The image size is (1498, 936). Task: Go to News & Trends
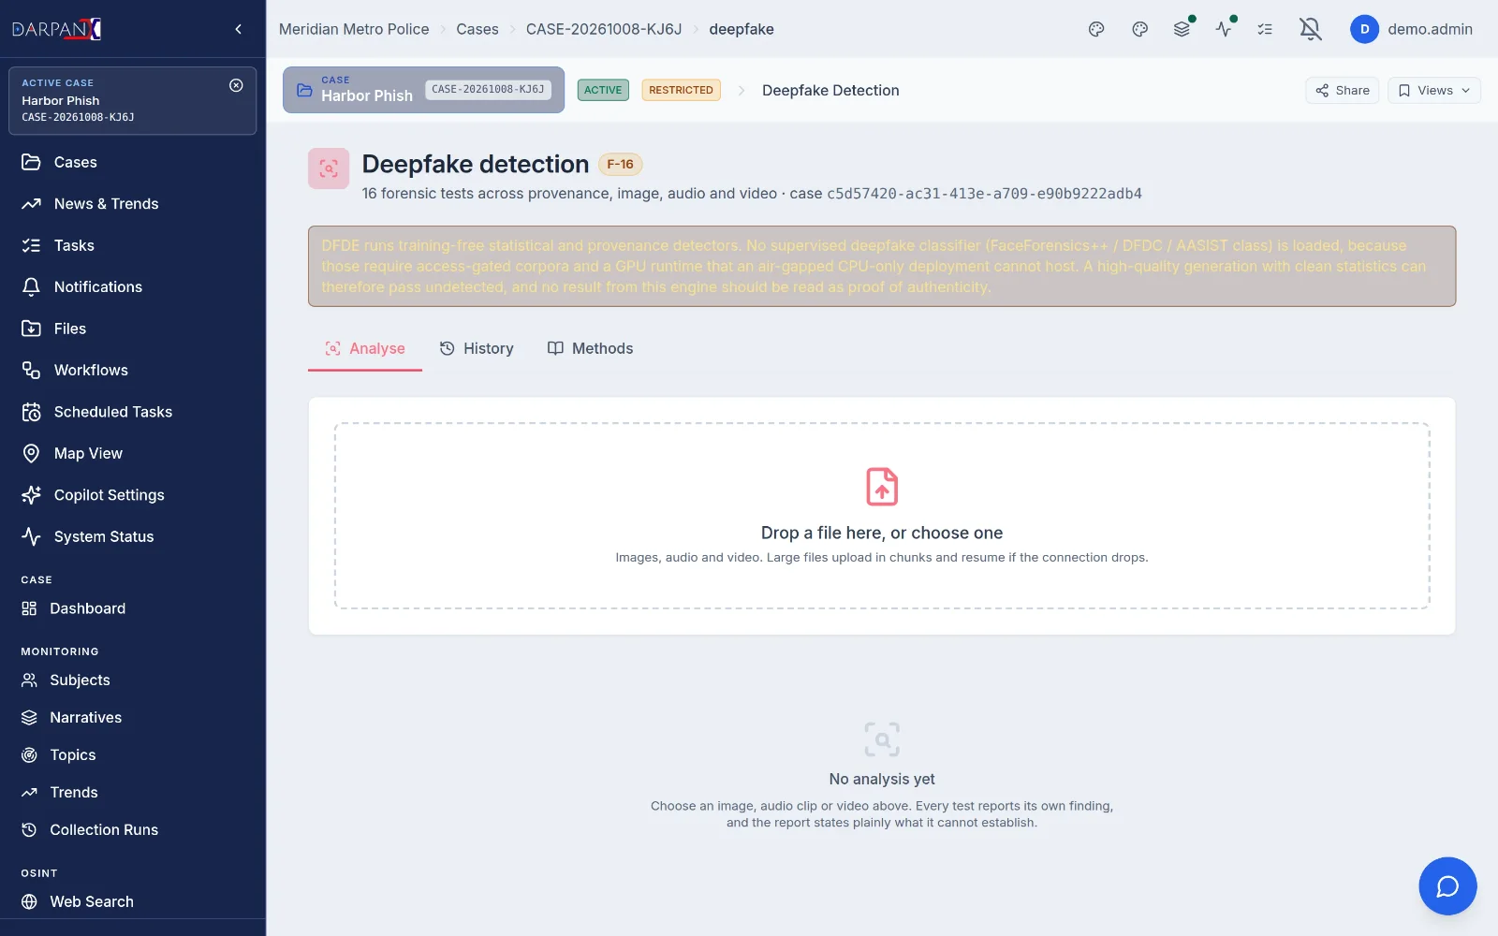[x=133, y=204]
